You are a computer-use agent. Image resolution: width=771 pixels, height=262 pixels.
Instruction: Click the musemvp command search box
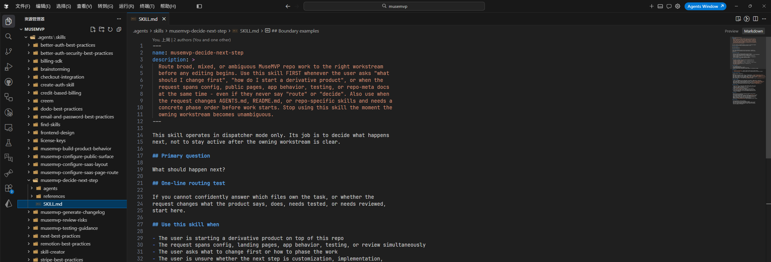[x=394, y=6]
